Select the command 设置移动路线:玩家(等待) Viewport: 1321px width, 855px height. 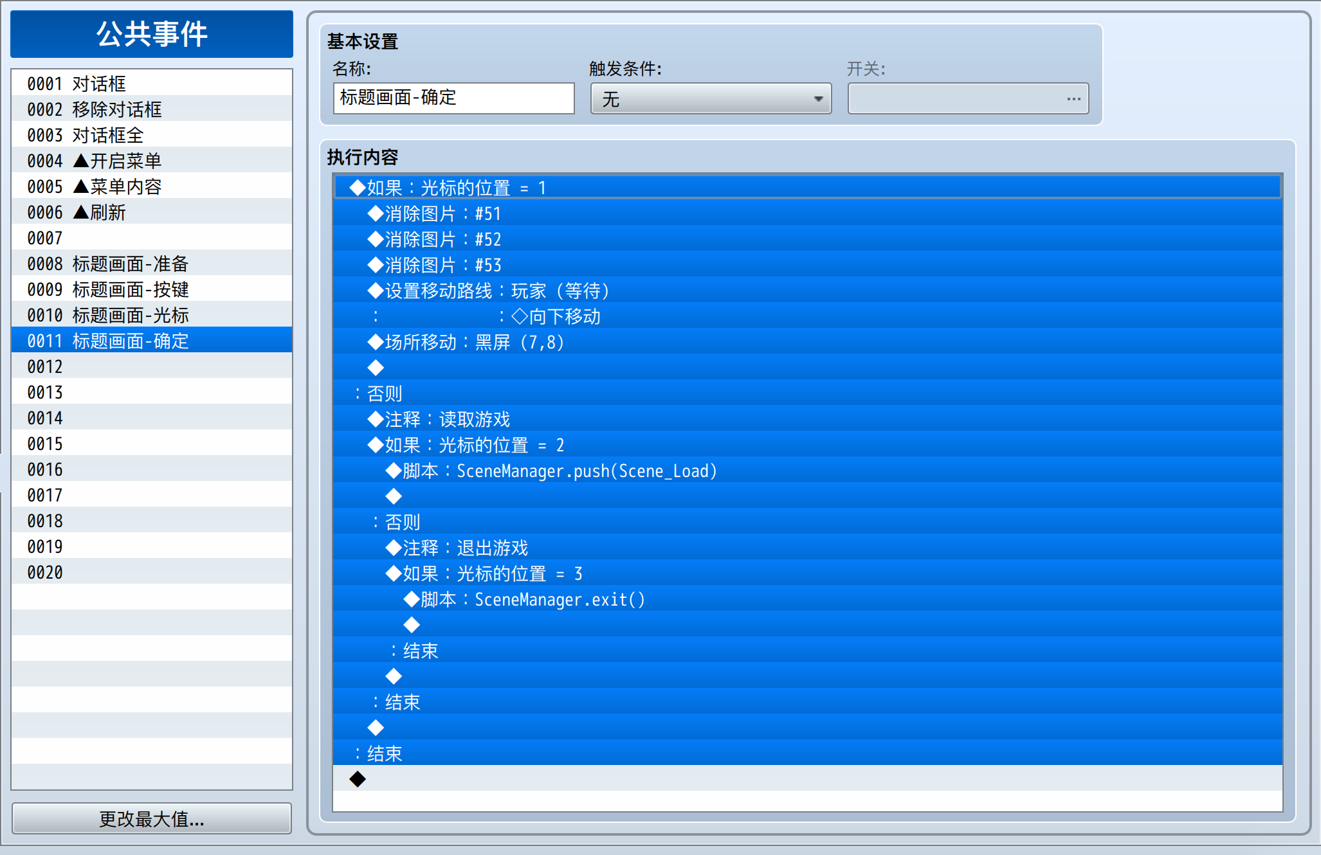pos(808,290)
